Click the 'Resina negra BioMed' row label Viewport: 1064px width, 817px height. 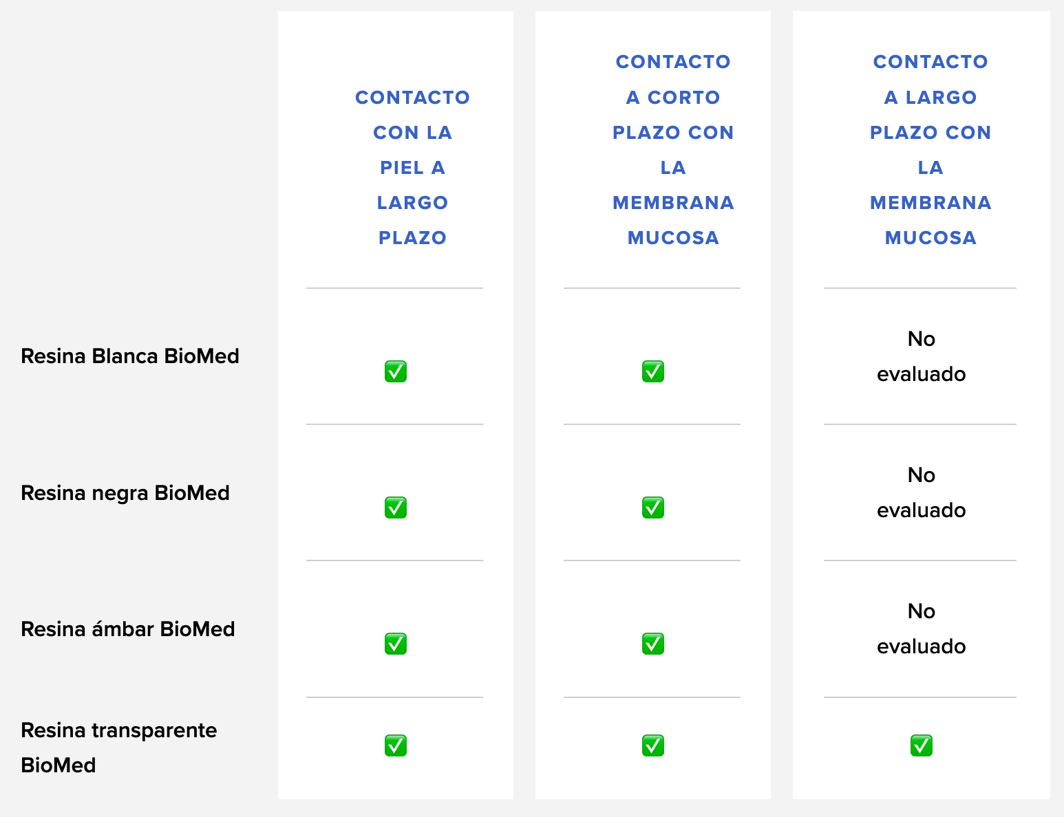click(x=125, y=493)
